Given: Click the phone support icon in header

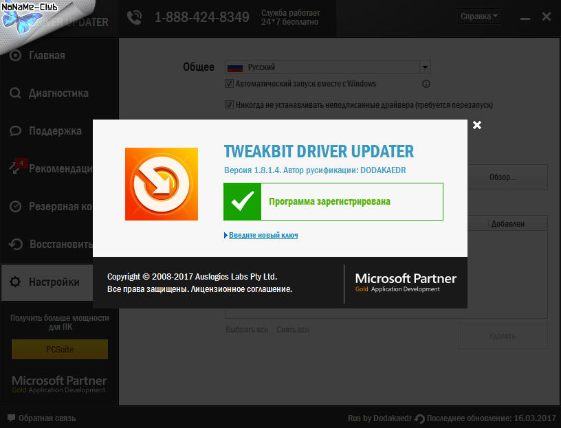Looking at the screenshot, I should [x=135, y=18].
